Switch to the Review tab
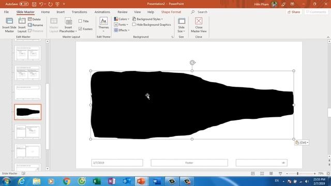 [x=123, y=12]
